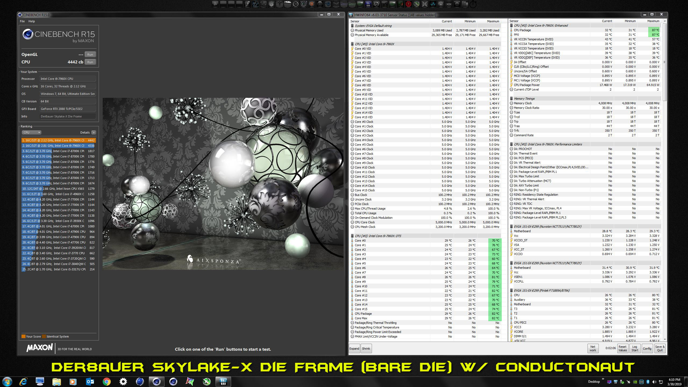Expand ranking Details arrow button
The width and height of the screenshot is (688, 387).
[x=94, y=132]
